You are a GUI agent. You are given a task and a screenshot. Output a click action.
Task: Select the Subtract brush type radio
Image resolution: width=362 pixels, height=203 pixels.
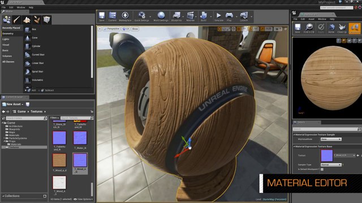[39, 90]
